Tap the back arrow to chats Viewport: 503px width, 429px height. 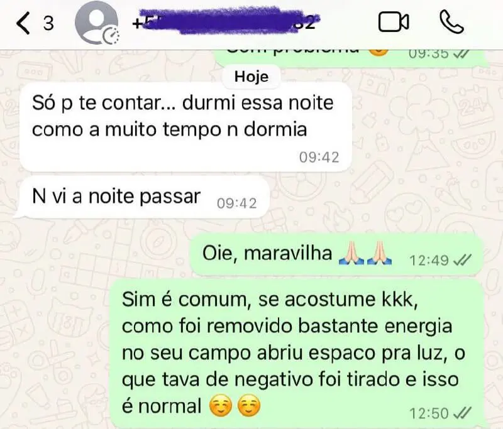pyautogui.click(x=23, y=23)
